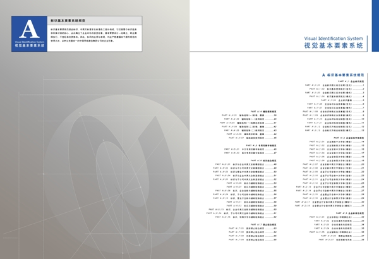Click the contents entry 'PART A\4\01' on page 39
This screenshot has height=259, width=379.
249,116
